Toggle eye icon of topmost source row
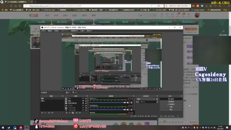Image resolution: width=231 pixels, height=130 pixels. pos(83,99)
